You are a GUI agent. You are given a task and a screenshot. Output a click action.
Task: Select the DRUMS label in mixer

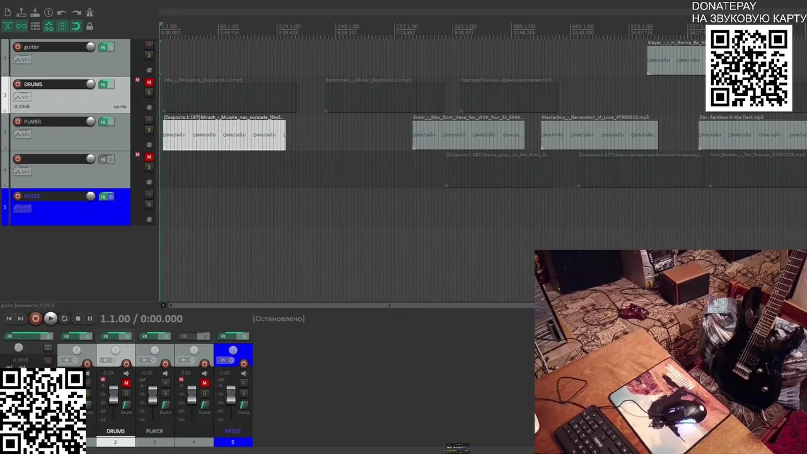coord(115,431)
